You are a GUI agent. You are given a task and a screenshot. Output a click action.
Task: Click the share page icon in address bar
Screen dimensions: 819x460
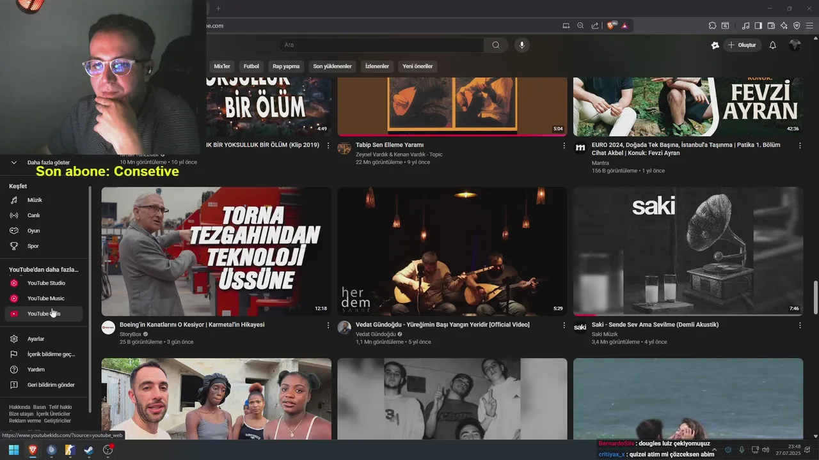(x=595, y=26)
